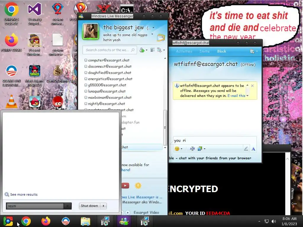
Task: Expand the emoticon picker dropdown arrow
Action: coord(181,149)
